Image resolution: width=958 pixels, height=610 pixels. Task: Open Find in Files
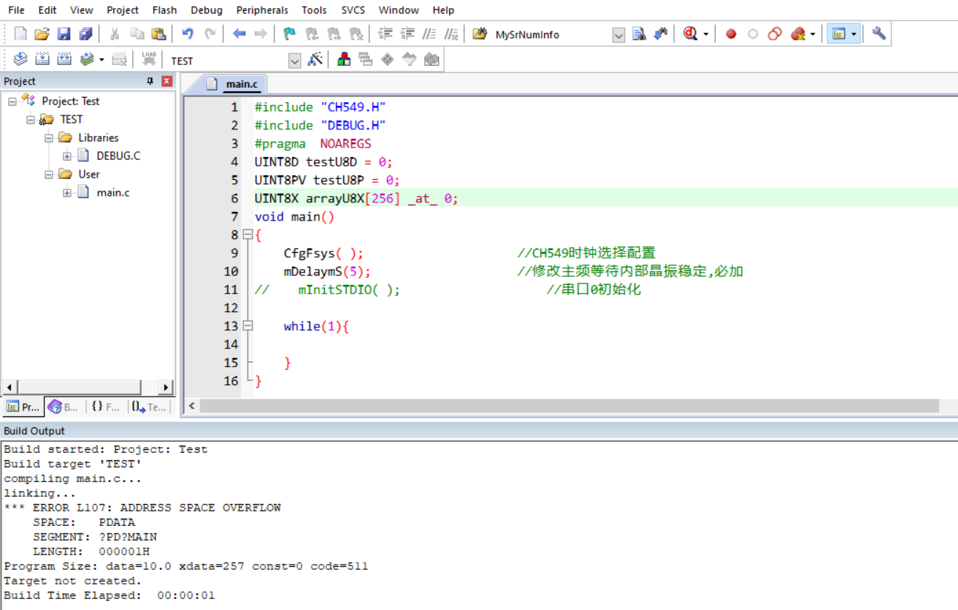pyautogui.click(x=480, y=34)
